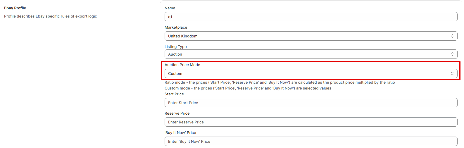This screenshot has height=148, width=464.
Task: Click the Name field label
Action: click(170, 8)
